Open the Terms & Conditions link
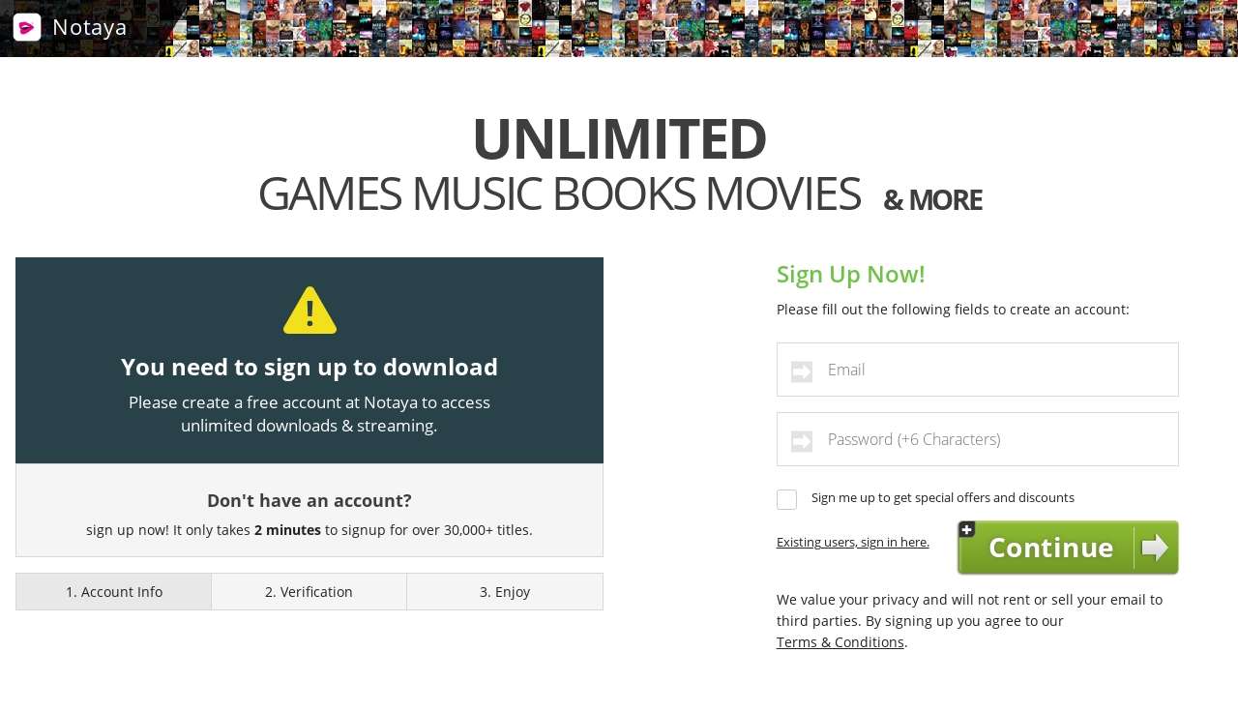The image size is (1238, 712). coord(840,642)
